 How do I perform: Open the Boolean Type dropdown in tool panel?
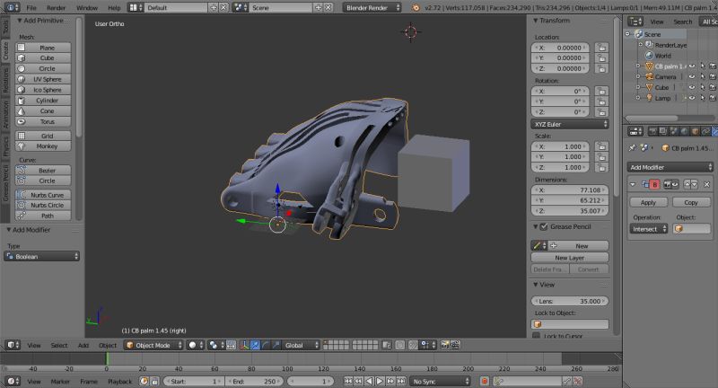click(41, 257)
